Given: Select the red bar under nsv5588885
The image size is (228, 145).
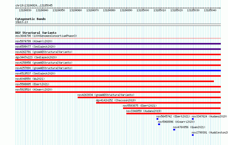Looking at the screenshot, I should tap(118, 87).
